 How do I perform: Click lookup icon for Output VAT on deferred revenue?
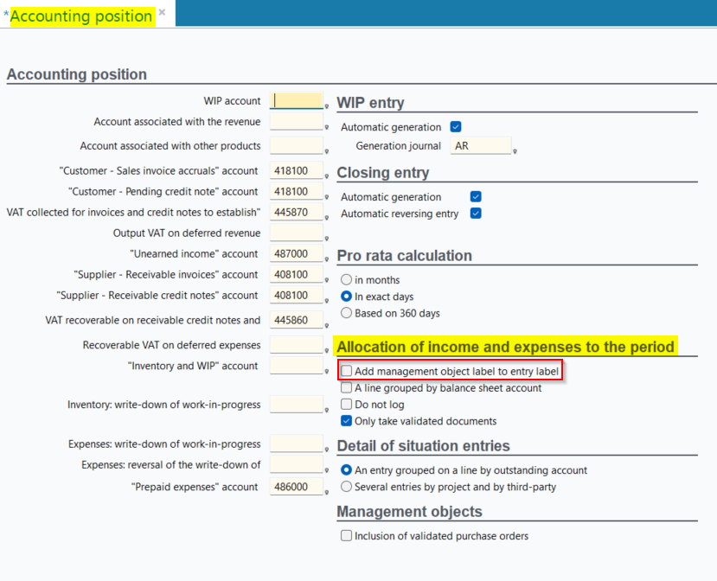coord(327,239)
